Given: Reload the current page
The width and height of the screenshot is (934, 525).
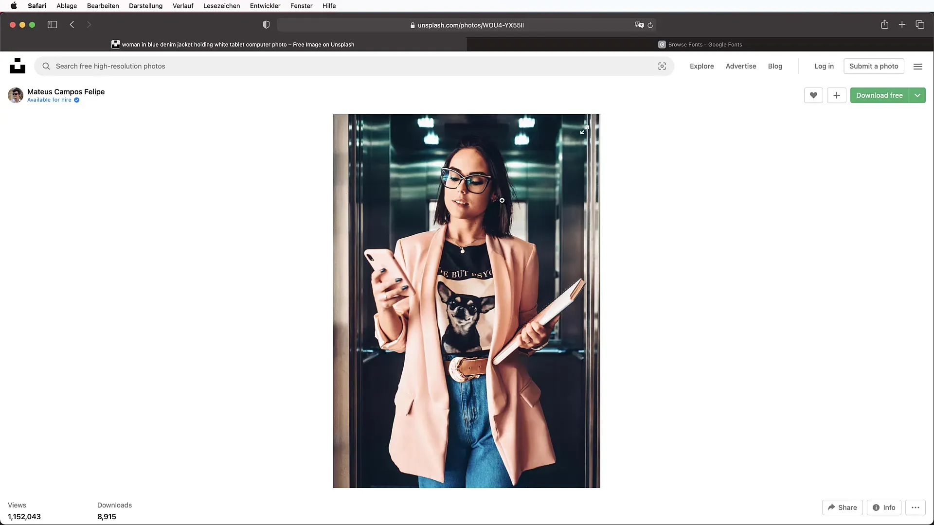Looking at the screenshot, I should pos(650,25).
